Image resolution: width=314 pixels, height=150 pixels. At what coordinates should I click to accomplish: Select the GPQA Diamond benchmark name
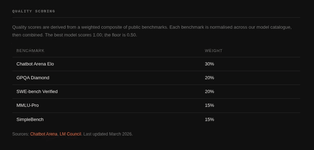coord(33,78)
